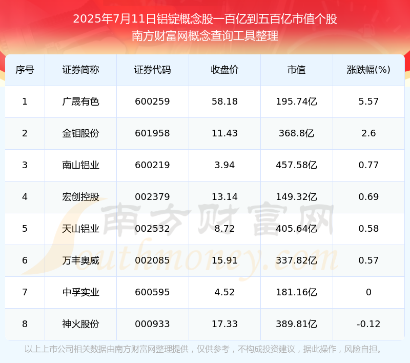
Task: Click closing price 58.18
Action: coord(224,102)
